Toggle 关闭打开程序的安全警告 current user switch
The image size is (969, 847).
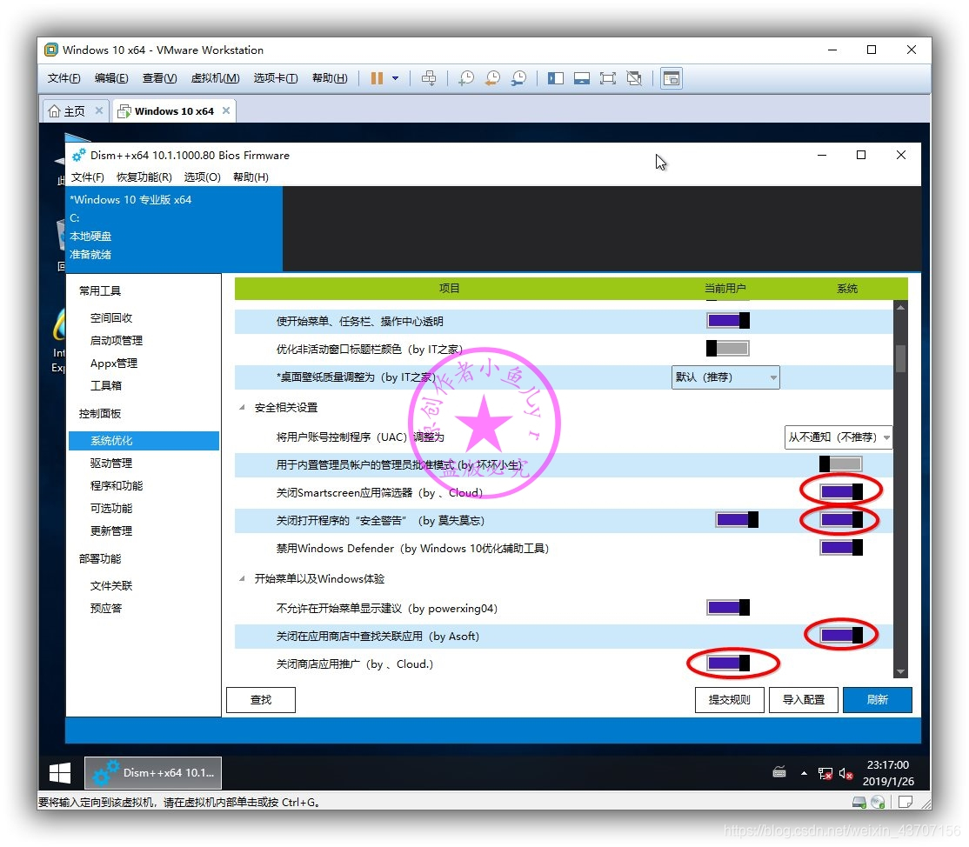click(737, 519)
